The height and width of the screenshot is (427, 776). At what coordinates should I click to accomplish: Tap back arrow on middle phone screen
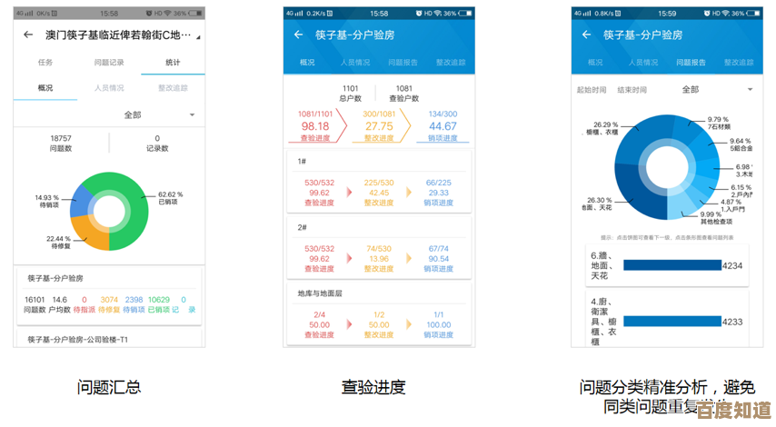coord(298,35)
